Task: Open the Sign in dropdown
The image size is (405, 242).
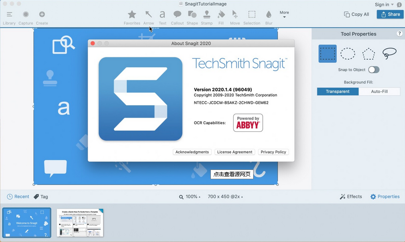Action: pos(384,5)
